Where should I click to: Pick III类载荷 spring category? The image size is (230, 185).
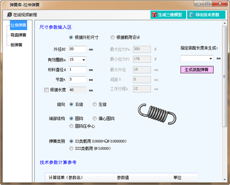point(71,149)
